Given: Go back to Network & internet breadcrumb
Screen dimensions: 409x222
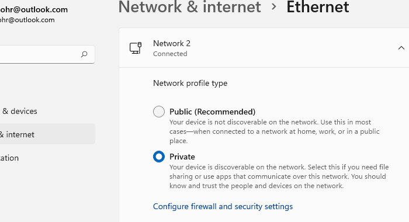Looking at the screenshot, I should click(190, 7).
